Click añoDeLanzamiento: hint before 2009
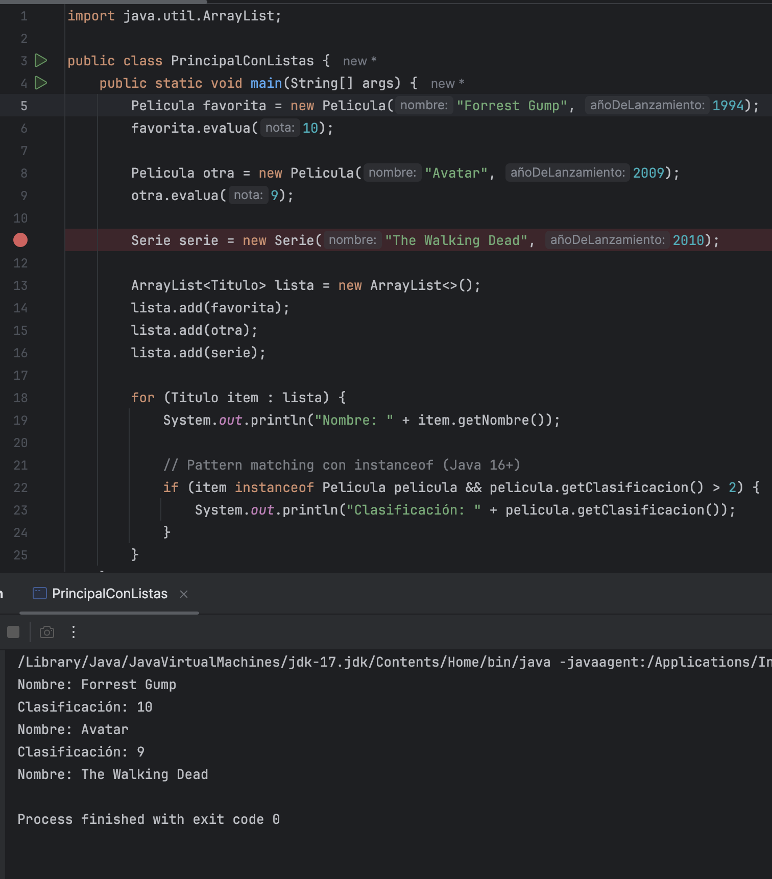This screenshot has width=772, height=879. (x=567, y=173)
